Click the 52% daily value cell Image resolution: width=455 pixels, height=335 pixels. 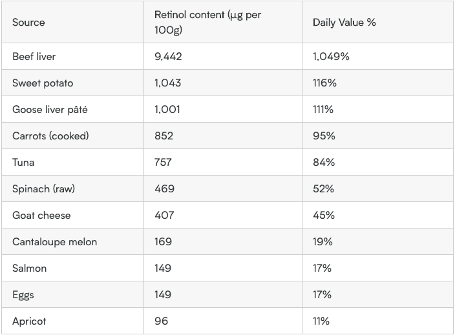coord(377,188)
